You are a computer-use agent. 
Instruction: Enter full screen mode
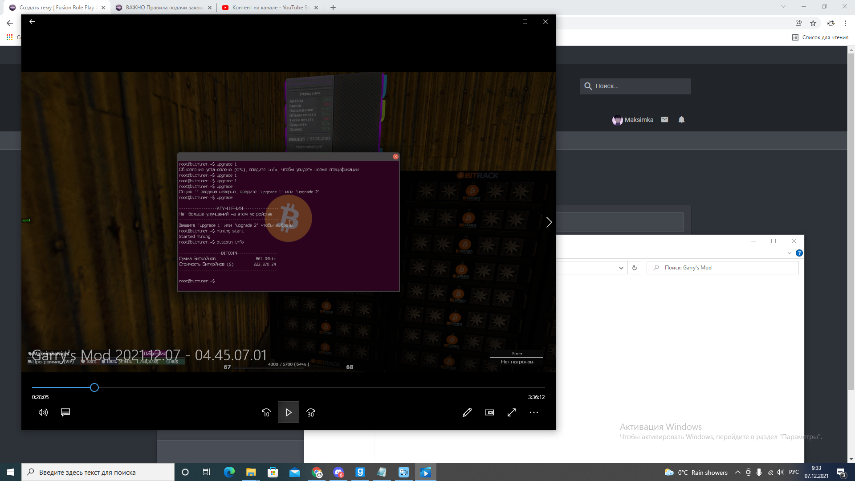(512, 412)
